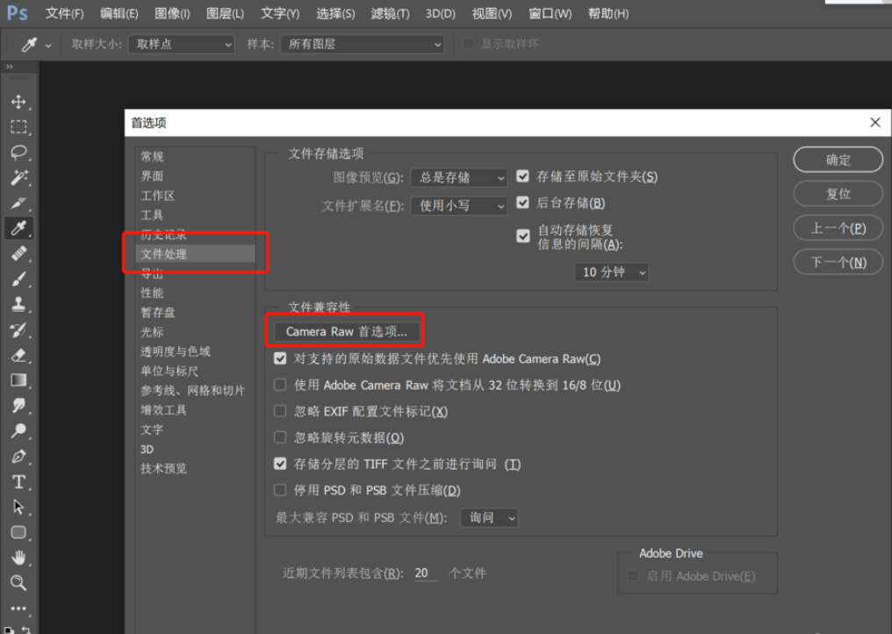892x634 pixels.
Task: Open the 滤镜 menu
Action: 390,13
